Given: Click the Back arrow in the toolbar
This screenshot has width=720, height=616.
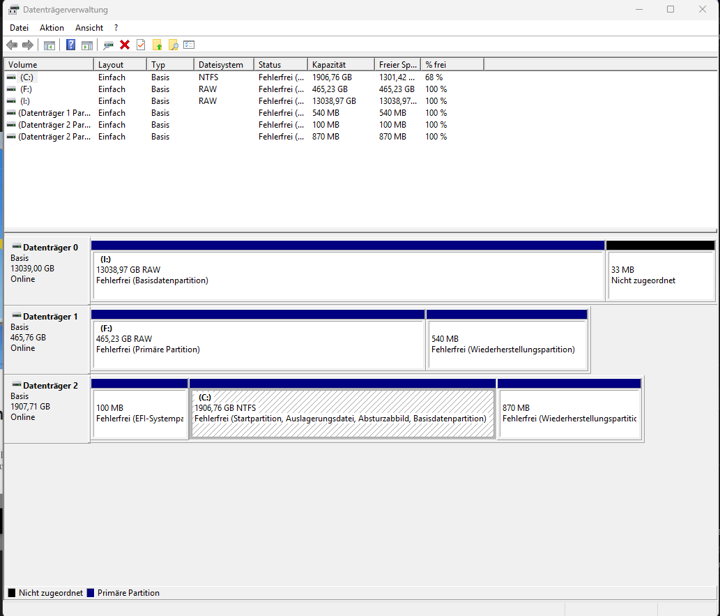Looking at the screenshot, I should (x=12, y=45).
